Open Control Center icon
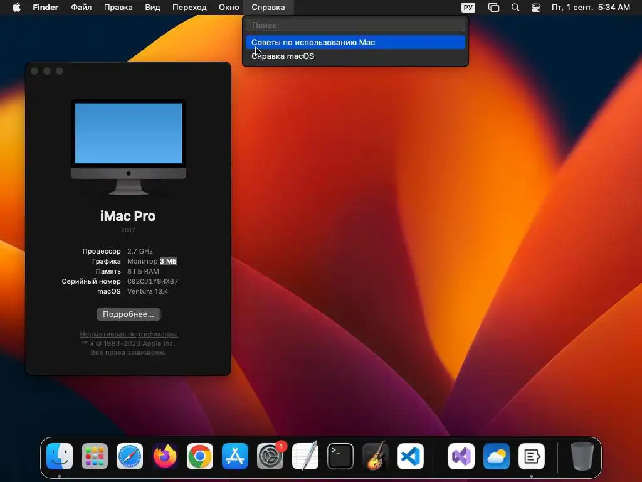642x482 pixels. coord(536,8)
